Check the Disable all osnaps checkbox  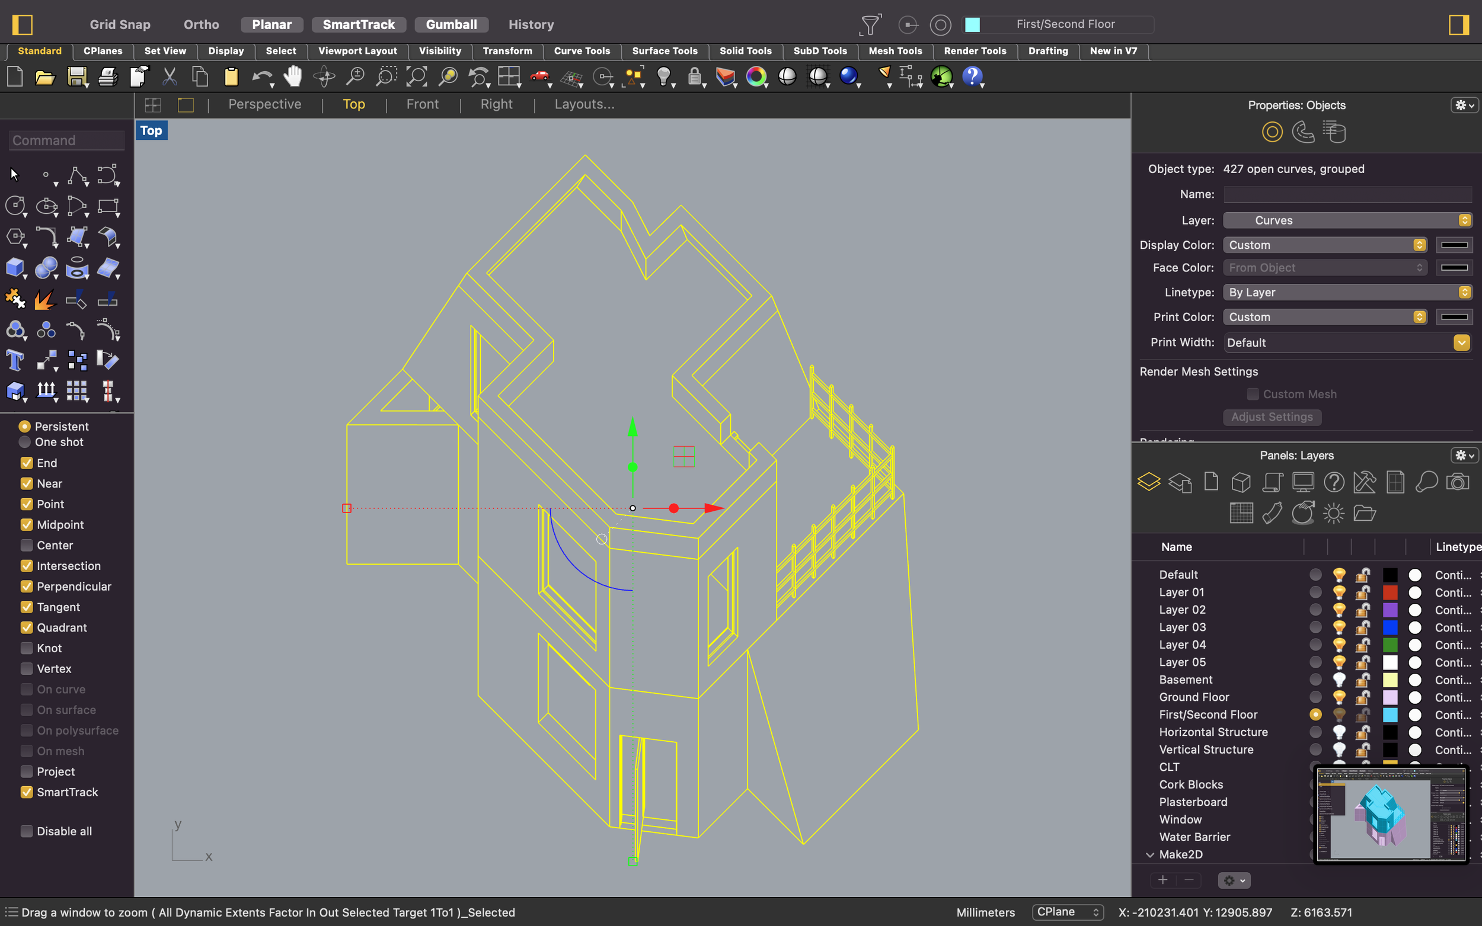pyautogui.click(x=26, y=831)
